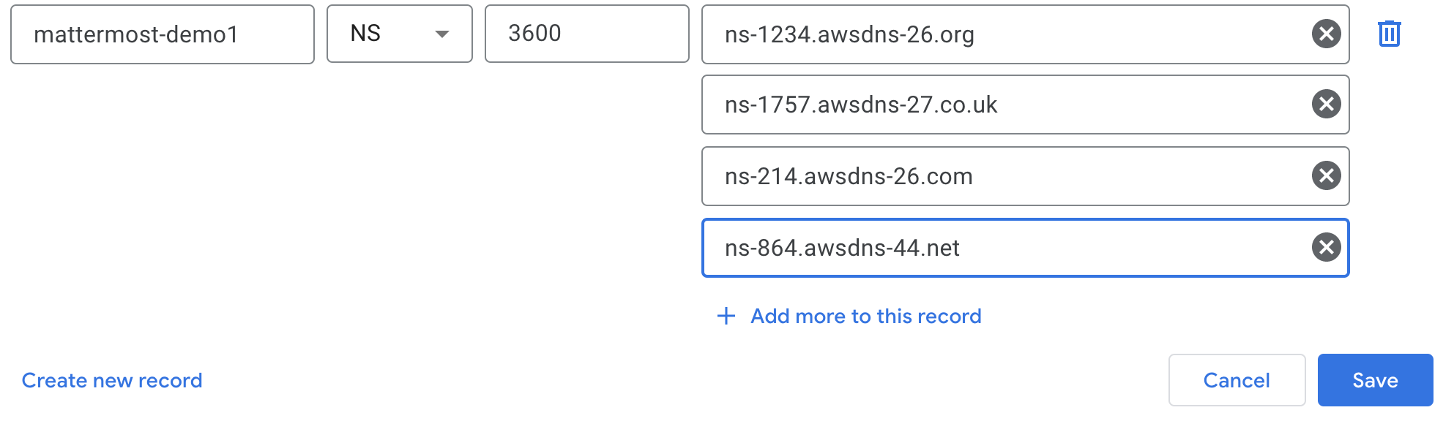Clear the ns-1757.awsdns-27.co.uk value
The image size is (1454, 421).
click(x=1324, y=105)
